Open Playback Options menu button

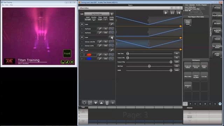217,15
